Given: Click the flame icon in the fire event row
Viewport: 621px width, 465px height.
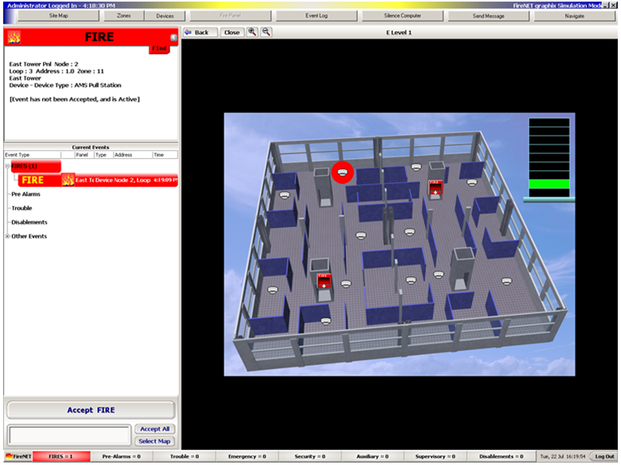Looking at the screenshot, I should (68, 180).
